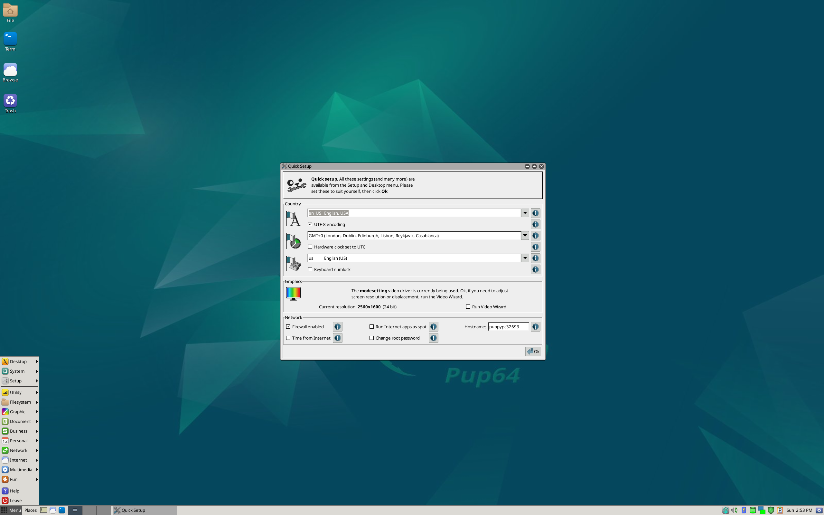Screen dimensions: 824x515
Task: Open Help from the menu
Action: click(20, 491)
